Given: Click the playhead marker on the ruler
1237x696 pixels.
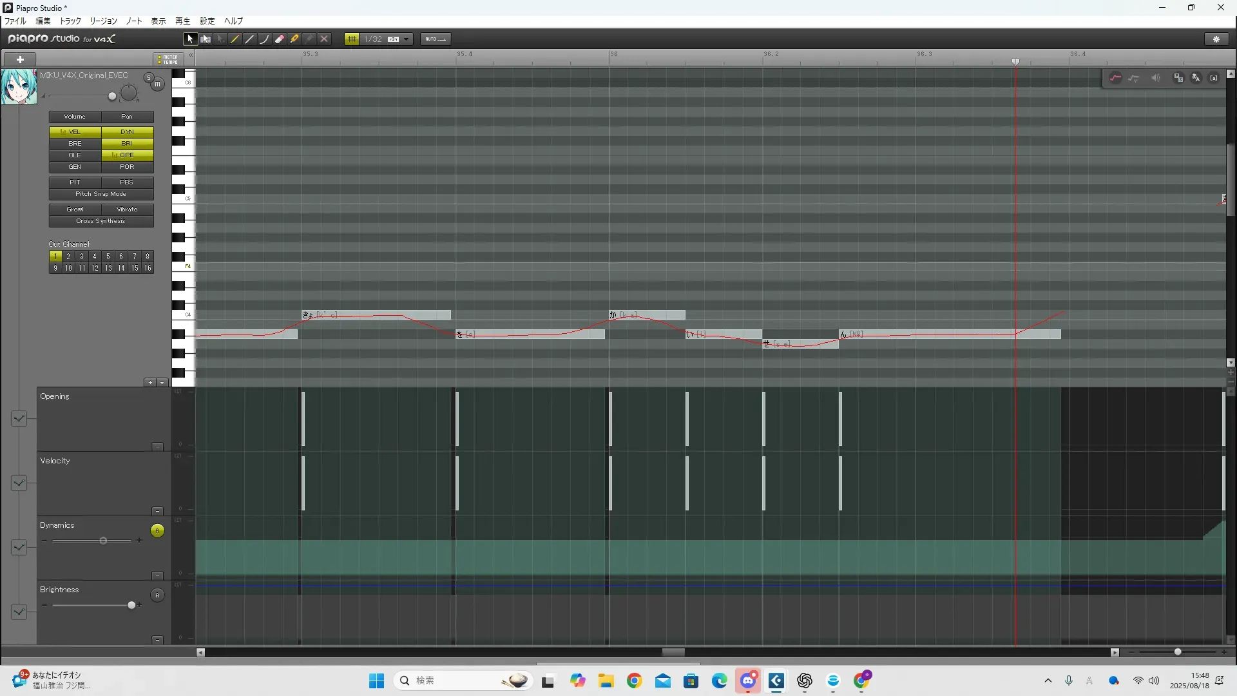Looking at the screenshot, I should [x=1015, y=61].
